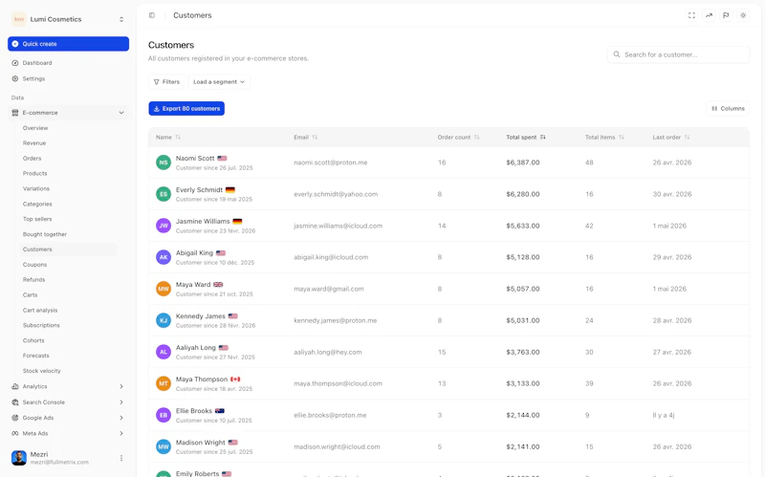The image size is (765, 477).
Task: Click the E-commerce store icon
Action: pos(15,113)
